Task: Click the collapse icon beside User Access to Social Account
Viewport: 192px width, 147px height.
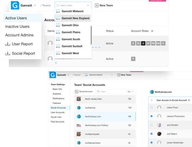Action: (x=189, y=100)
